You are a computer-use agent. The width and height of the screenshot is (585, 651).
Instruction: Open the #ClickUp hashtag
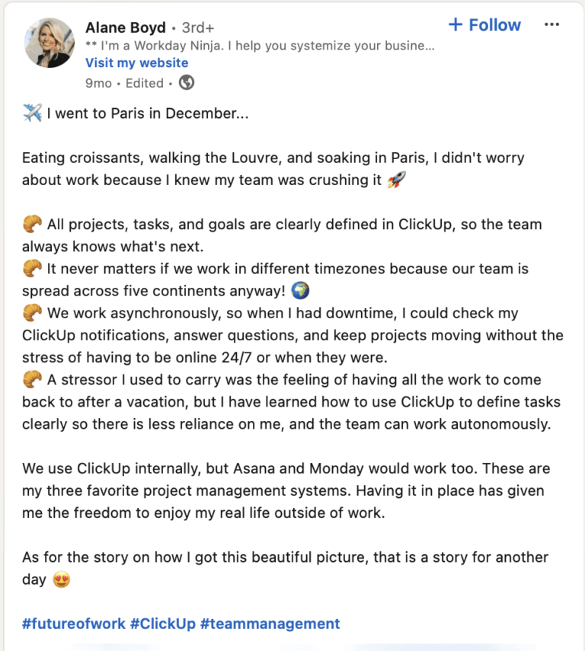[161, 624]
